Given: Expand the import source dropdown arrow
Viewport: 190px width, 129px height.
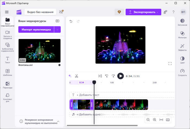Looking at the screenshot, I should 58,30.
